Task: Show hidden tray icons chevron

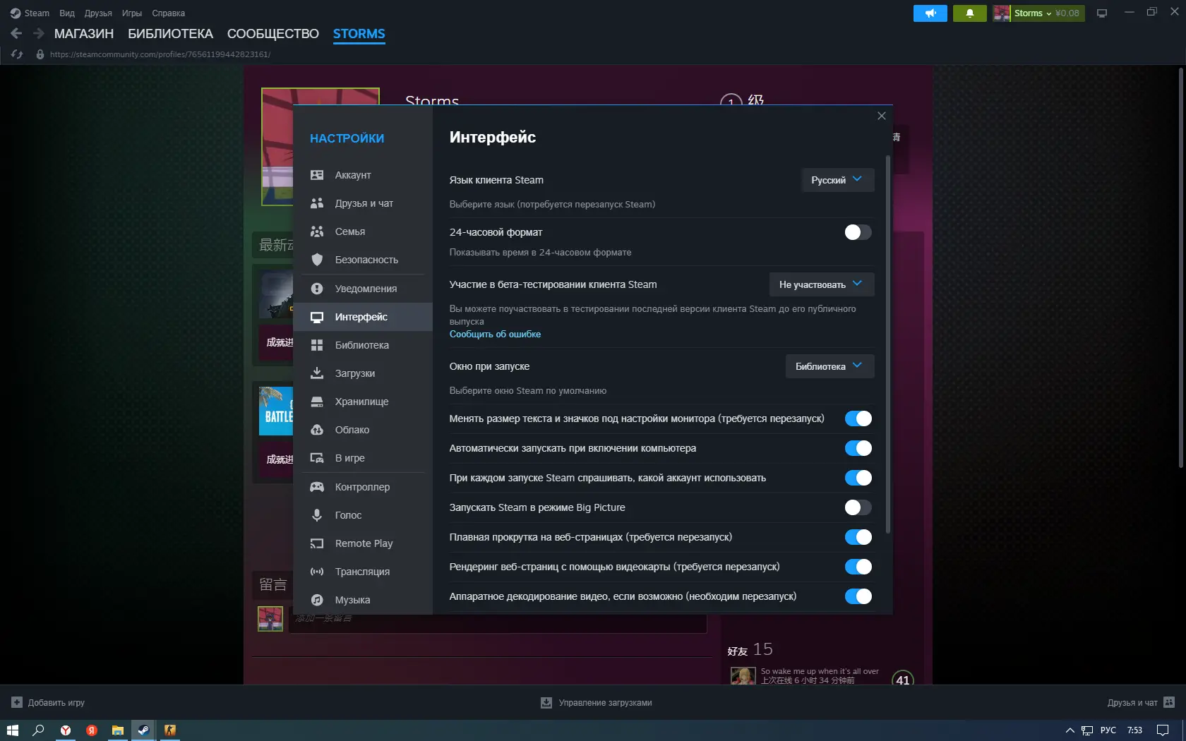Action: click(x=1070, y=730)
